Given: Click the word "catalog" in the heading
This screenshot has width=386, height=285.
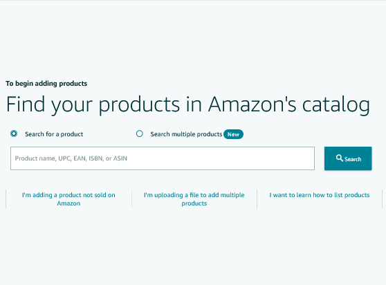Looking at the screenshot, I should coord(336,105).
